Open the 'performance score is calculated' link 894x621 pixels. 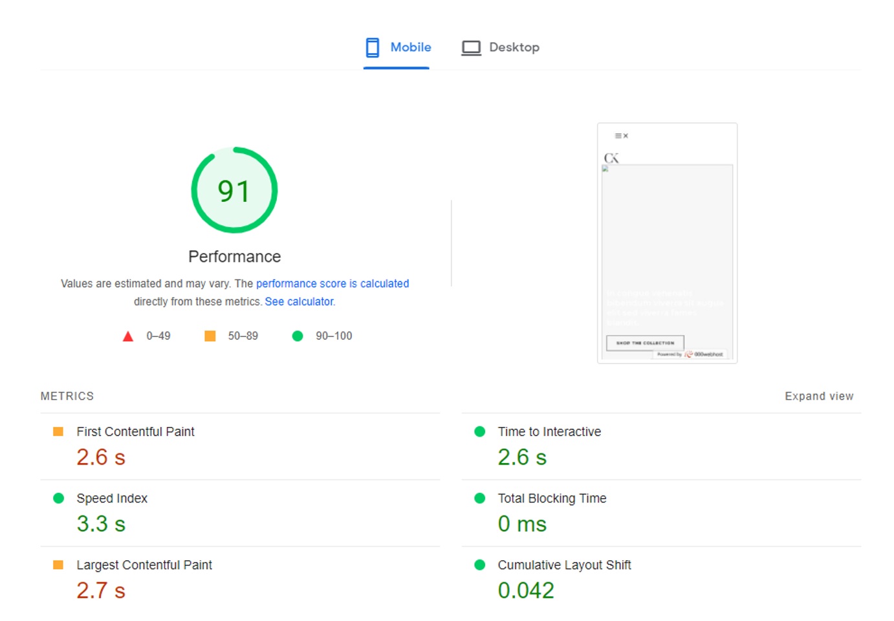point(333,283)
